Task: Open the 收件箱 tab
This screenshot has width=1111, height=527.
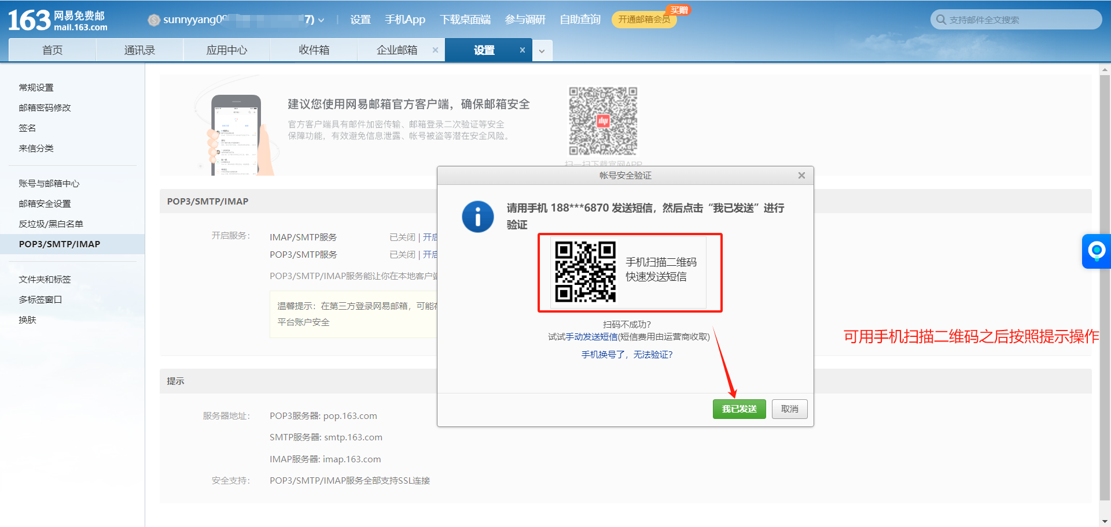Action: [314, 50]
